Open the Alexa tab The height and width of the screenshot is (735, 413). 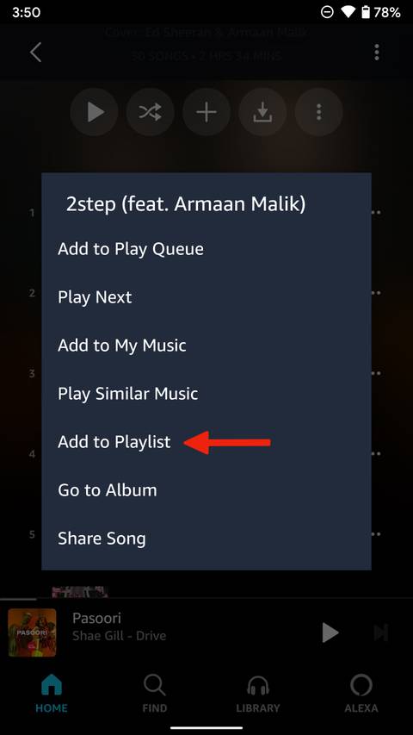click(361, 694)
